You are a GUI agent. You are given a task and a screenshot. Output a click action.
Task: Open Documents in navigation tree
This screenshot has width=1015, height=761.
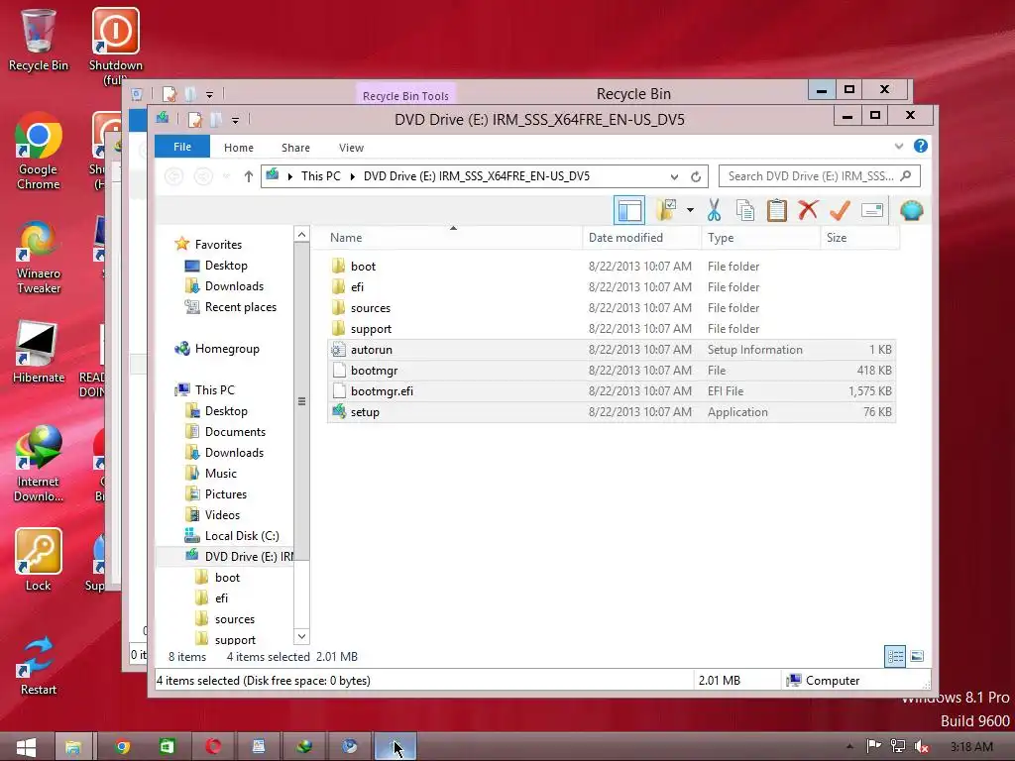[235, 432]
